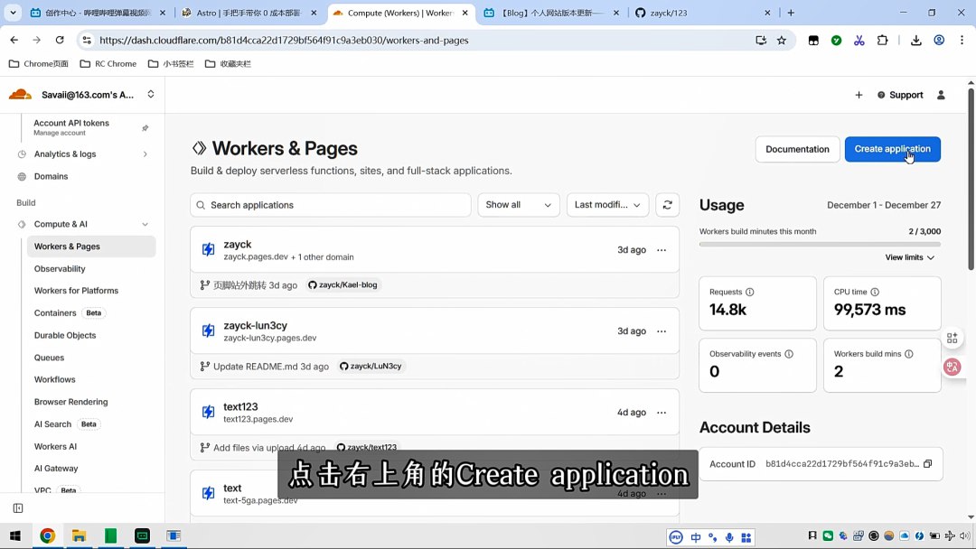Click the info icon next to Requests
Image resolution: width=976 pixels, height=549 pixels.
coord(749,293)
